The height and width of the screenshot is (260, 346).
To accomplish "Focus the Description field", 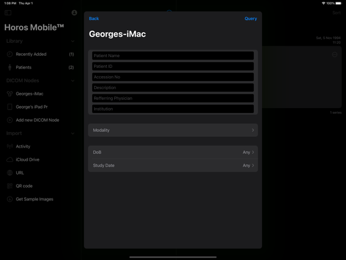I will (173, 87).
